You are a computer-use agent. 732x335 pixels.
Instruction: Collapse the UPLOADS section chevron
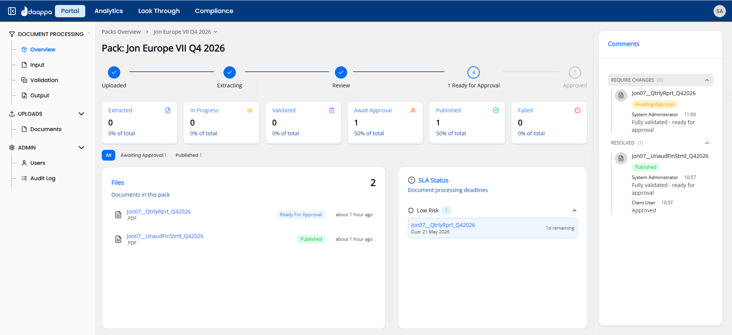(x=81, y=114)
